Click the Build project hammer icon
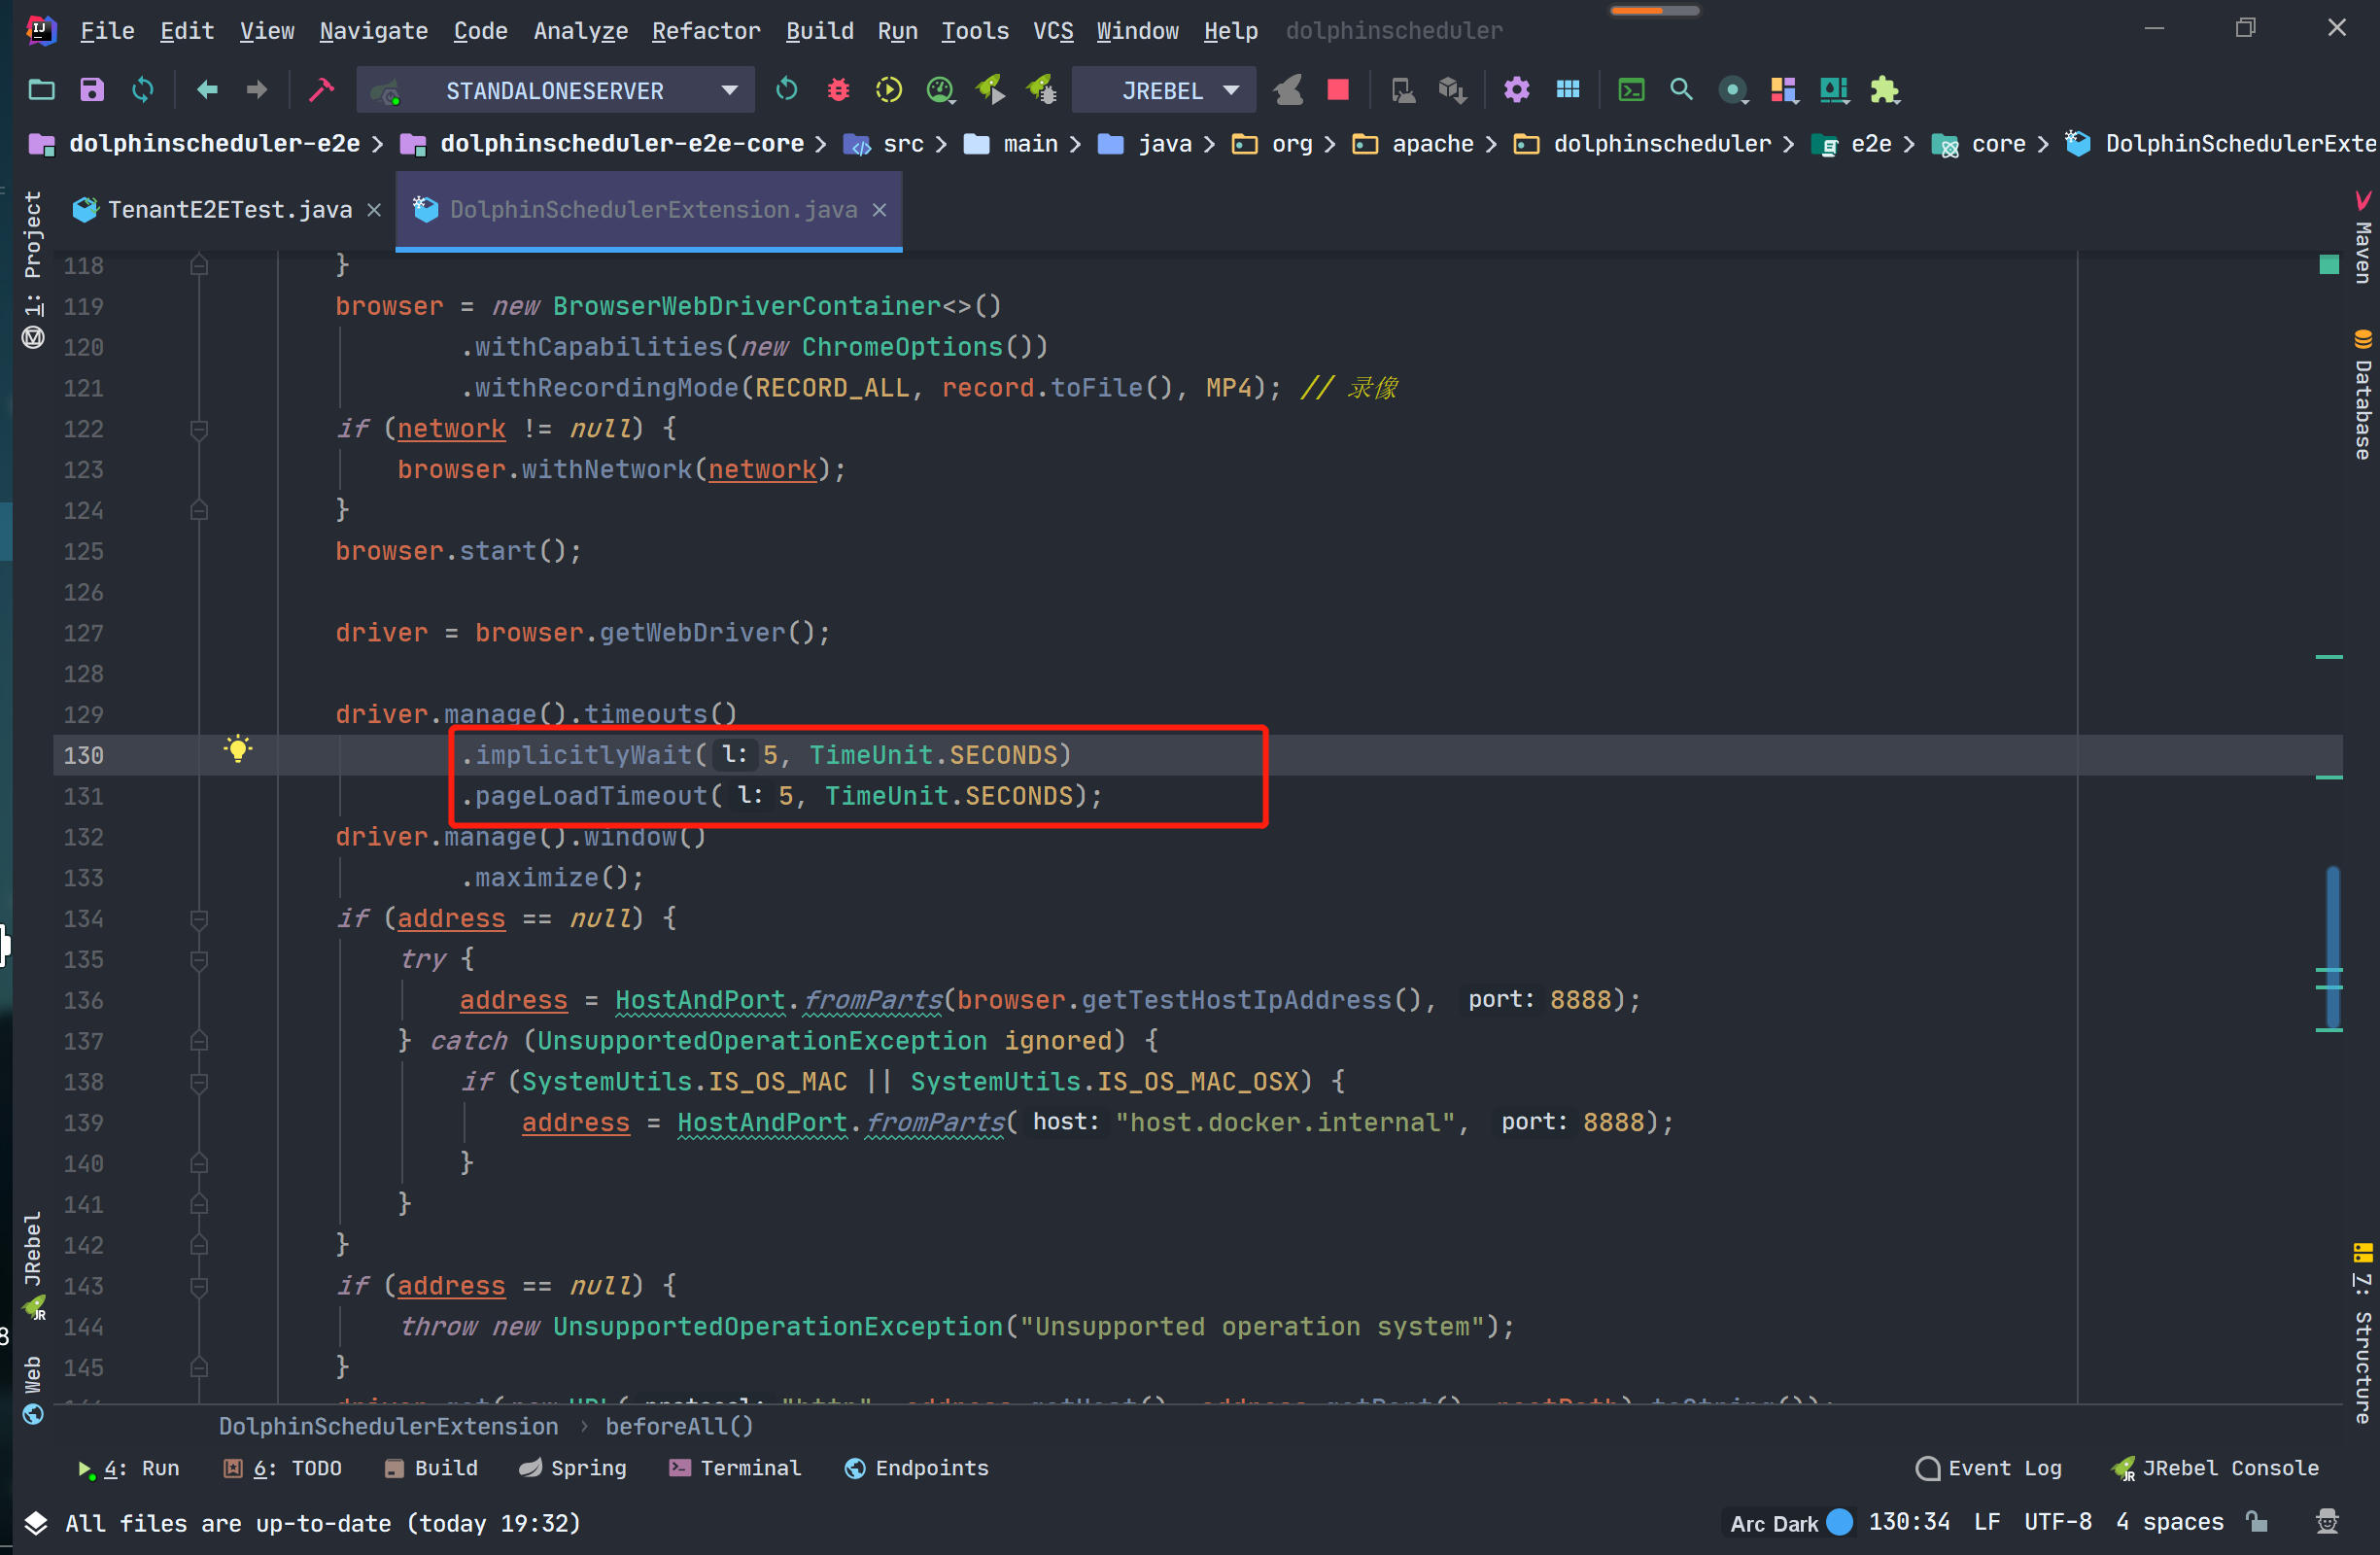 tap(321, 91)
